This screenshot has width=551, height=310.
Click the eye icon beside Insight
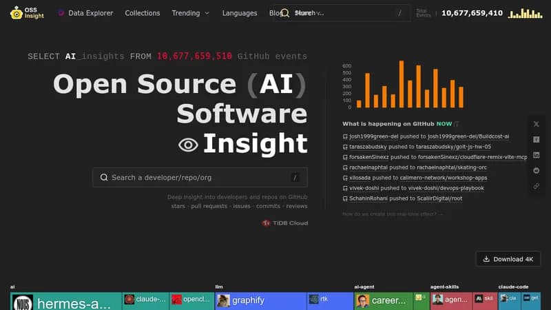(x=188, y=145)
